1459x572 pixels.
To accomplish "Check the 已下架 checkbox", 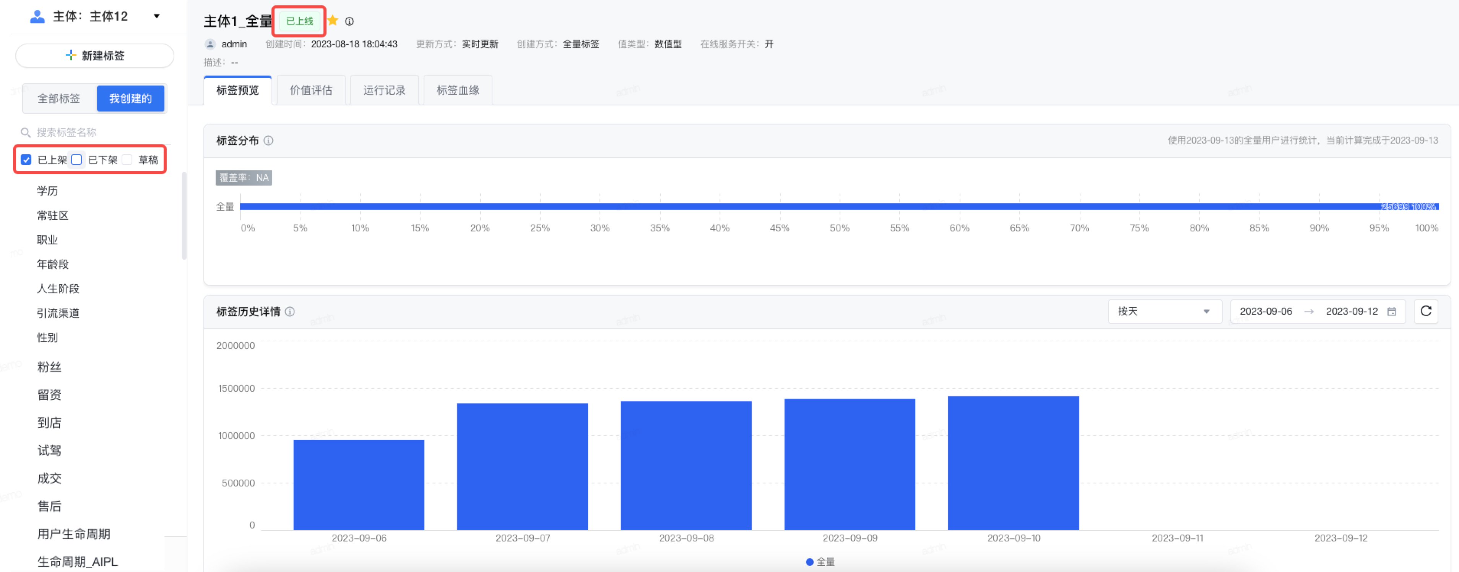I will pos(76,160).
